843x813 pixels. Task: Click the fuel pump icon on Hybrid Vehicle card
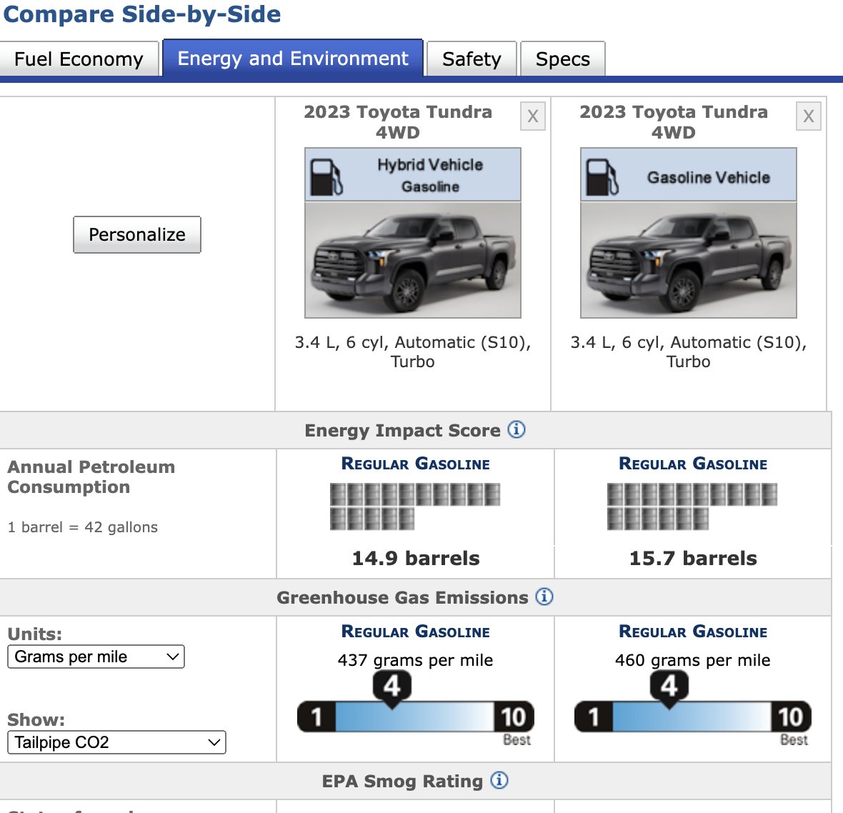click(327, 177)
